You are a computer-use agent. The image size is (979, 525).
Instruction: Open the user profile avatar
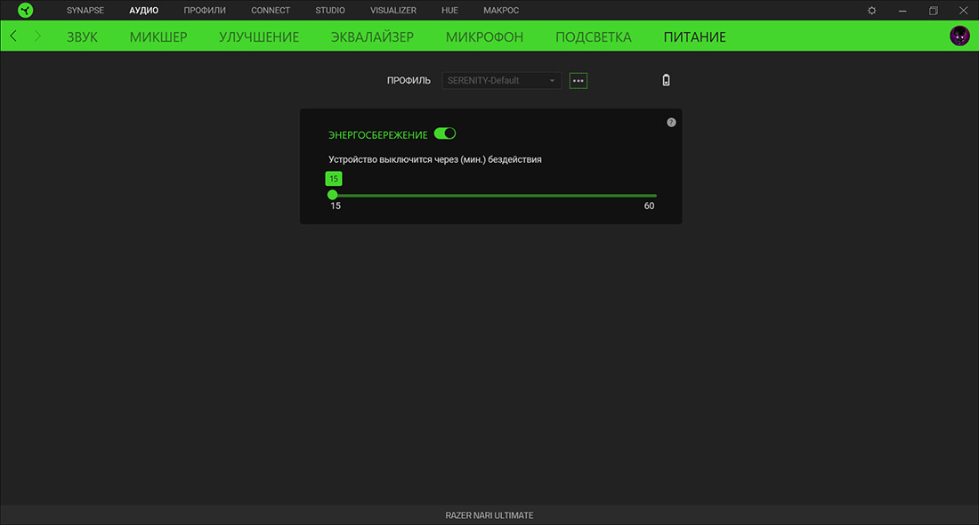959,36
